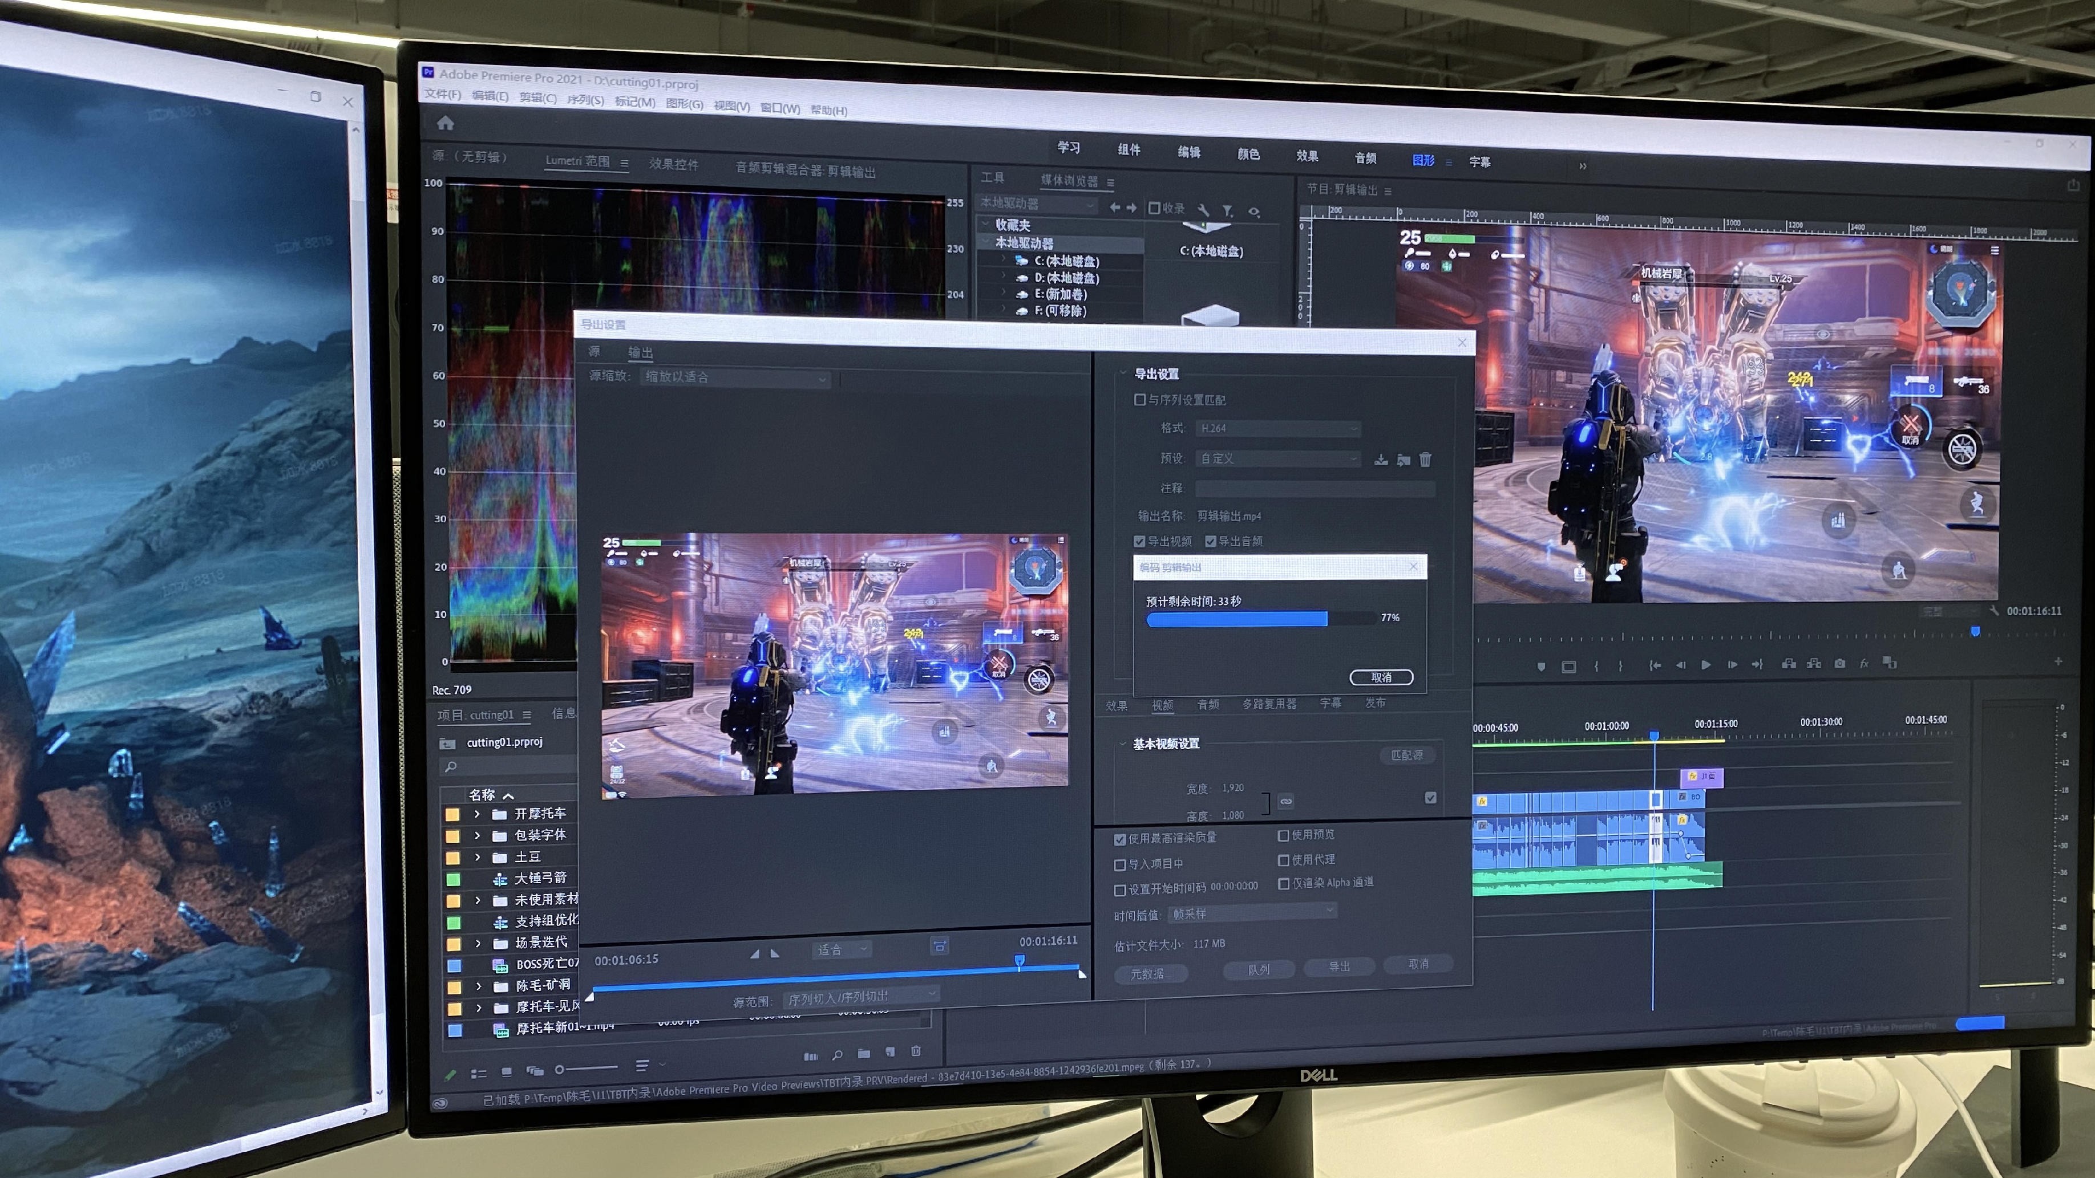This screenshot has height=1178, width=2095.
Task: Click the Lift icon in program monitor
Action: [x=1789, y=664]
